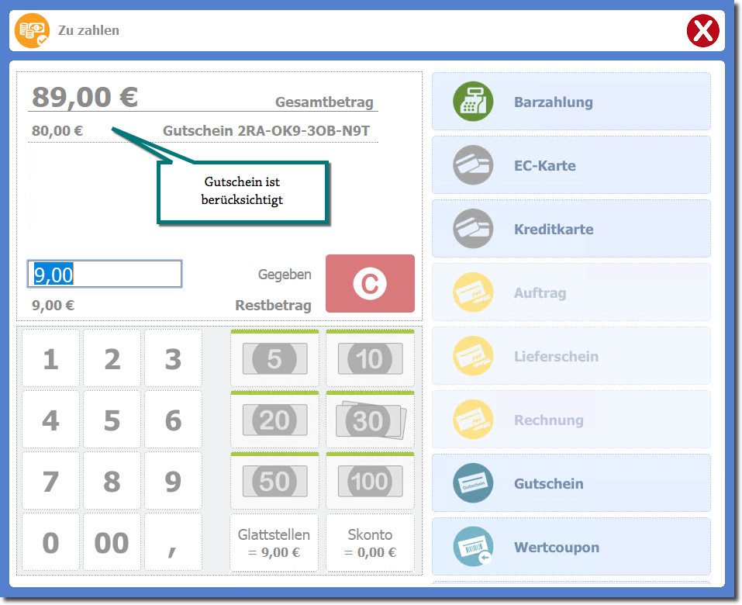Click the green Barzahlung cash register icon
Image resolution: width=742 pixels, height=605 pixels.
[x=473, y=102]
